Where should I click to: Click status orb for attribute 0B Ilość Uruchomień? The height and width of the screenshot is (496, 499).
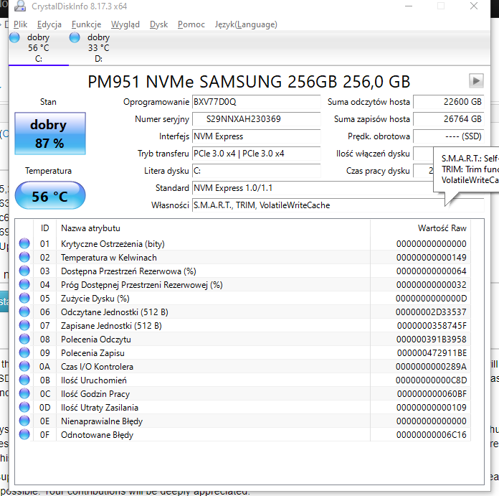(x=24, y=380)
